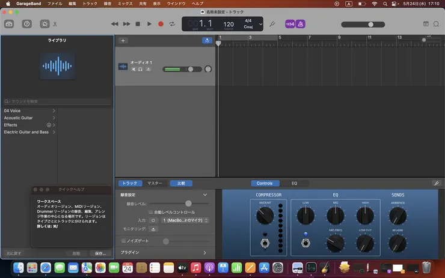Click the Cmaj key signature
The width and height of the screenshot is (445, 278).
point(248,27)
